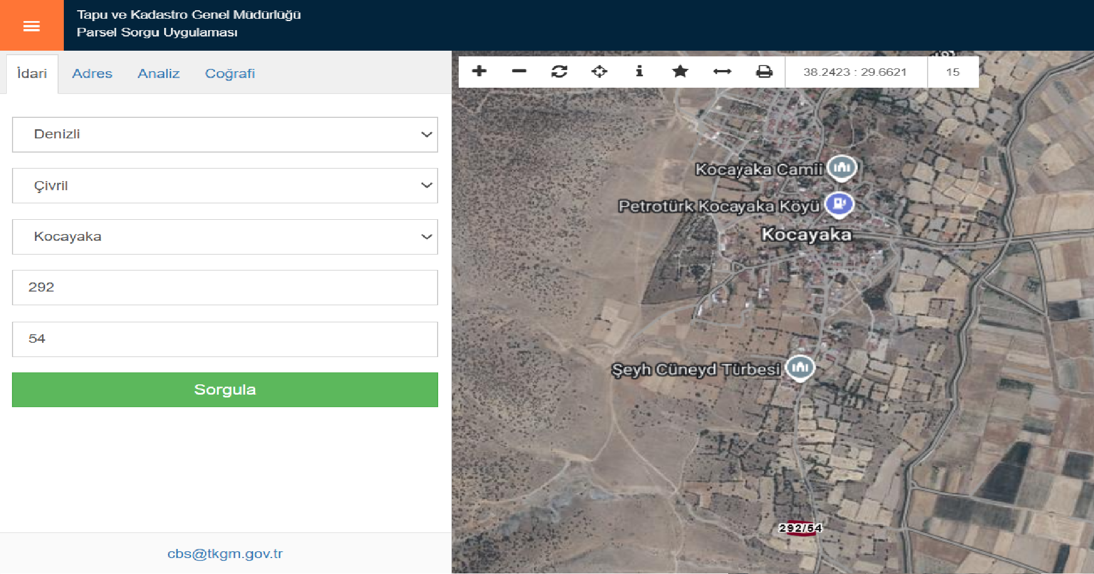
Task: Click the Şeyh Cüneyd Türbesi label
Action: tap(696, 370)
